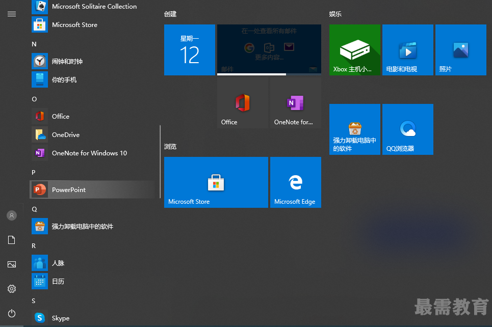Open the 电影和电视 tile
Viewport: 492px width, 327px height.
pos(408,50)
